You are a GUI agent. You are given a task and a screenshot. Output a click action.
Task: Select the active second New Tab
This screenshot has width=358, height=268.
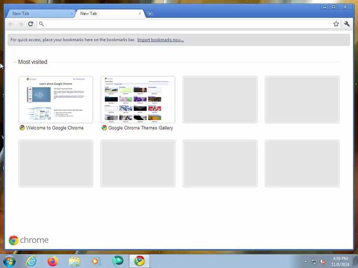pos(109,14)
